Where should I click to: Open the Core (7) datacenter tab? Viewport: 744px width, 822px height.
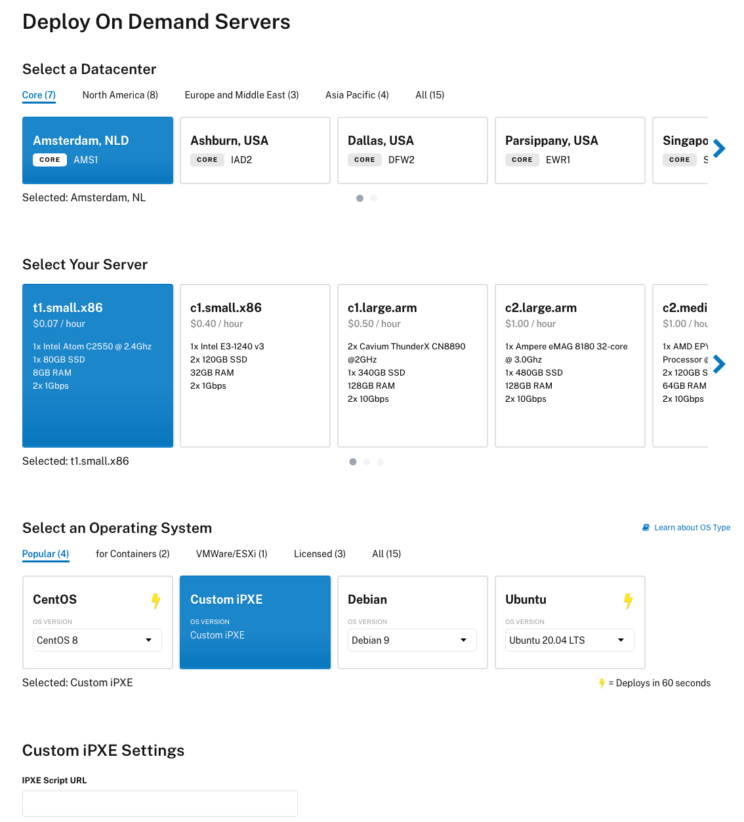[39, 95]
